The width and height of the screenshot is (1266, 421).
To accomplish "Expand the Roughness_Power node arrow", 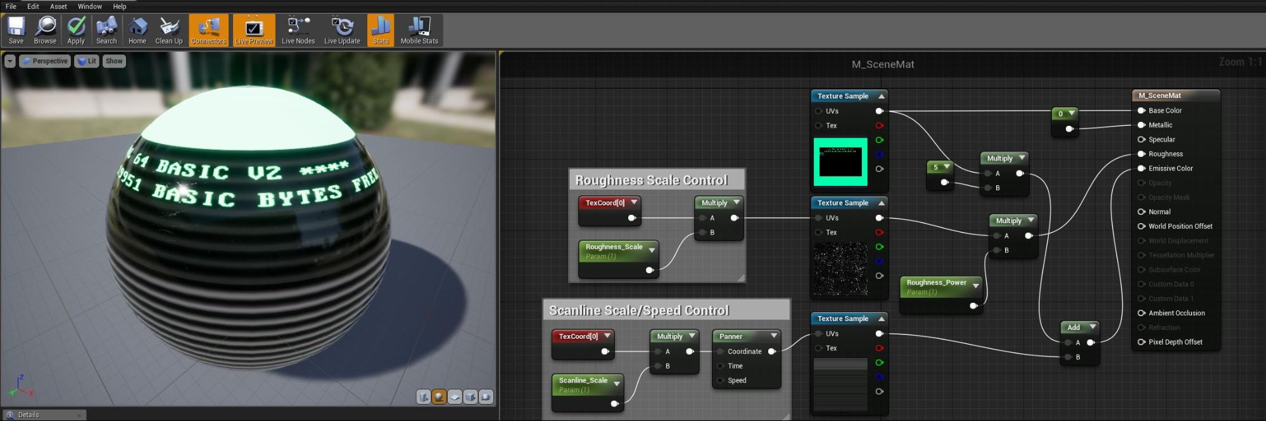I will click(976, 286).
